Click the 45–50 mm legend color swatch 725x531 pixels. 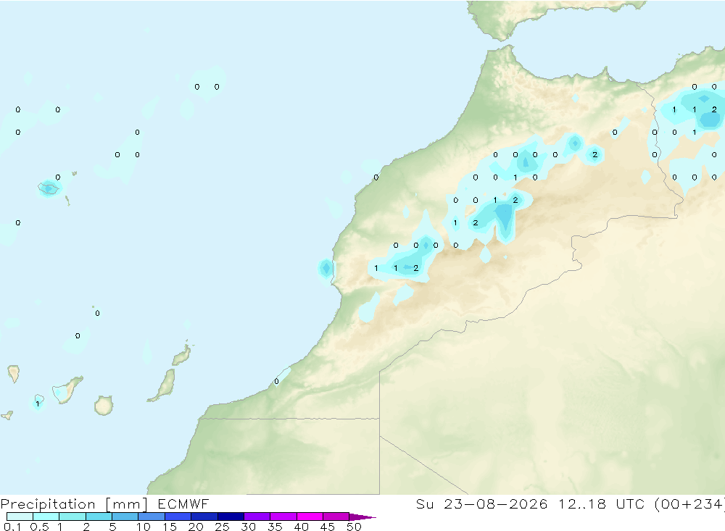point(336,517)
